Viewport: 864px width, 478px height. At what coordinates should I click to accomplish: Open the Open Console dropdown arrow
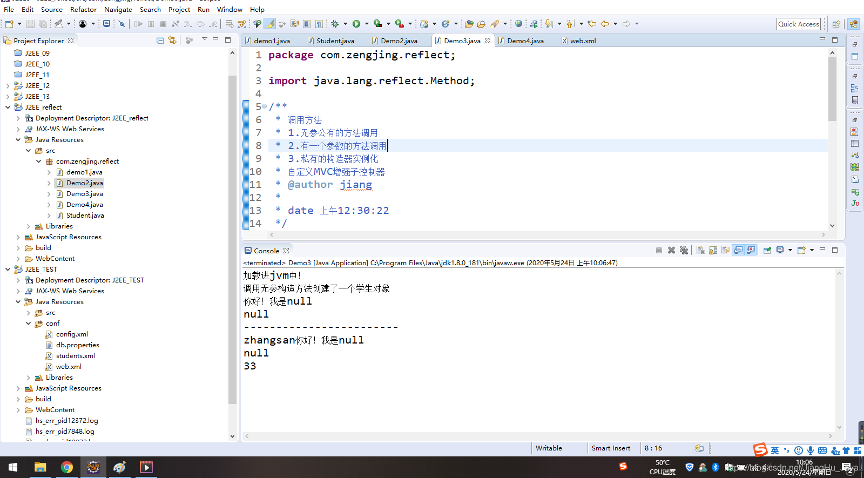[x=812, y=250]
